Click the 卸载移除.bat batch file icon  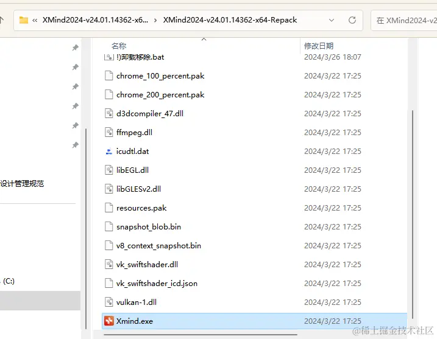pos(108,57)
